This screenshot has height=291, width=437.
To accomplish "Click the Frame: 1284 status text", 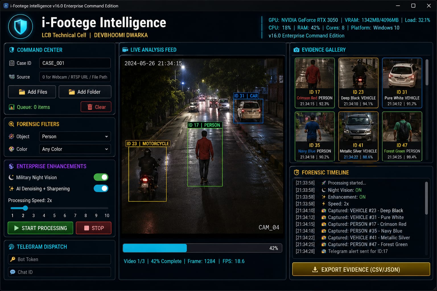I will pyautogui.click(x=201, y=261).
